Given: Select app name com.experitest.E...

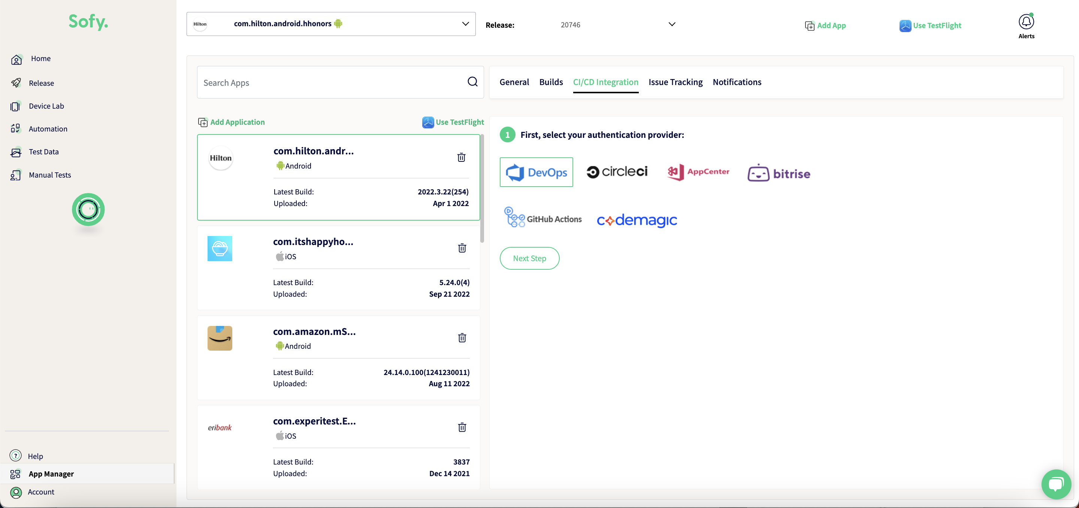Looking at the screenshot, I should point(314,421).
